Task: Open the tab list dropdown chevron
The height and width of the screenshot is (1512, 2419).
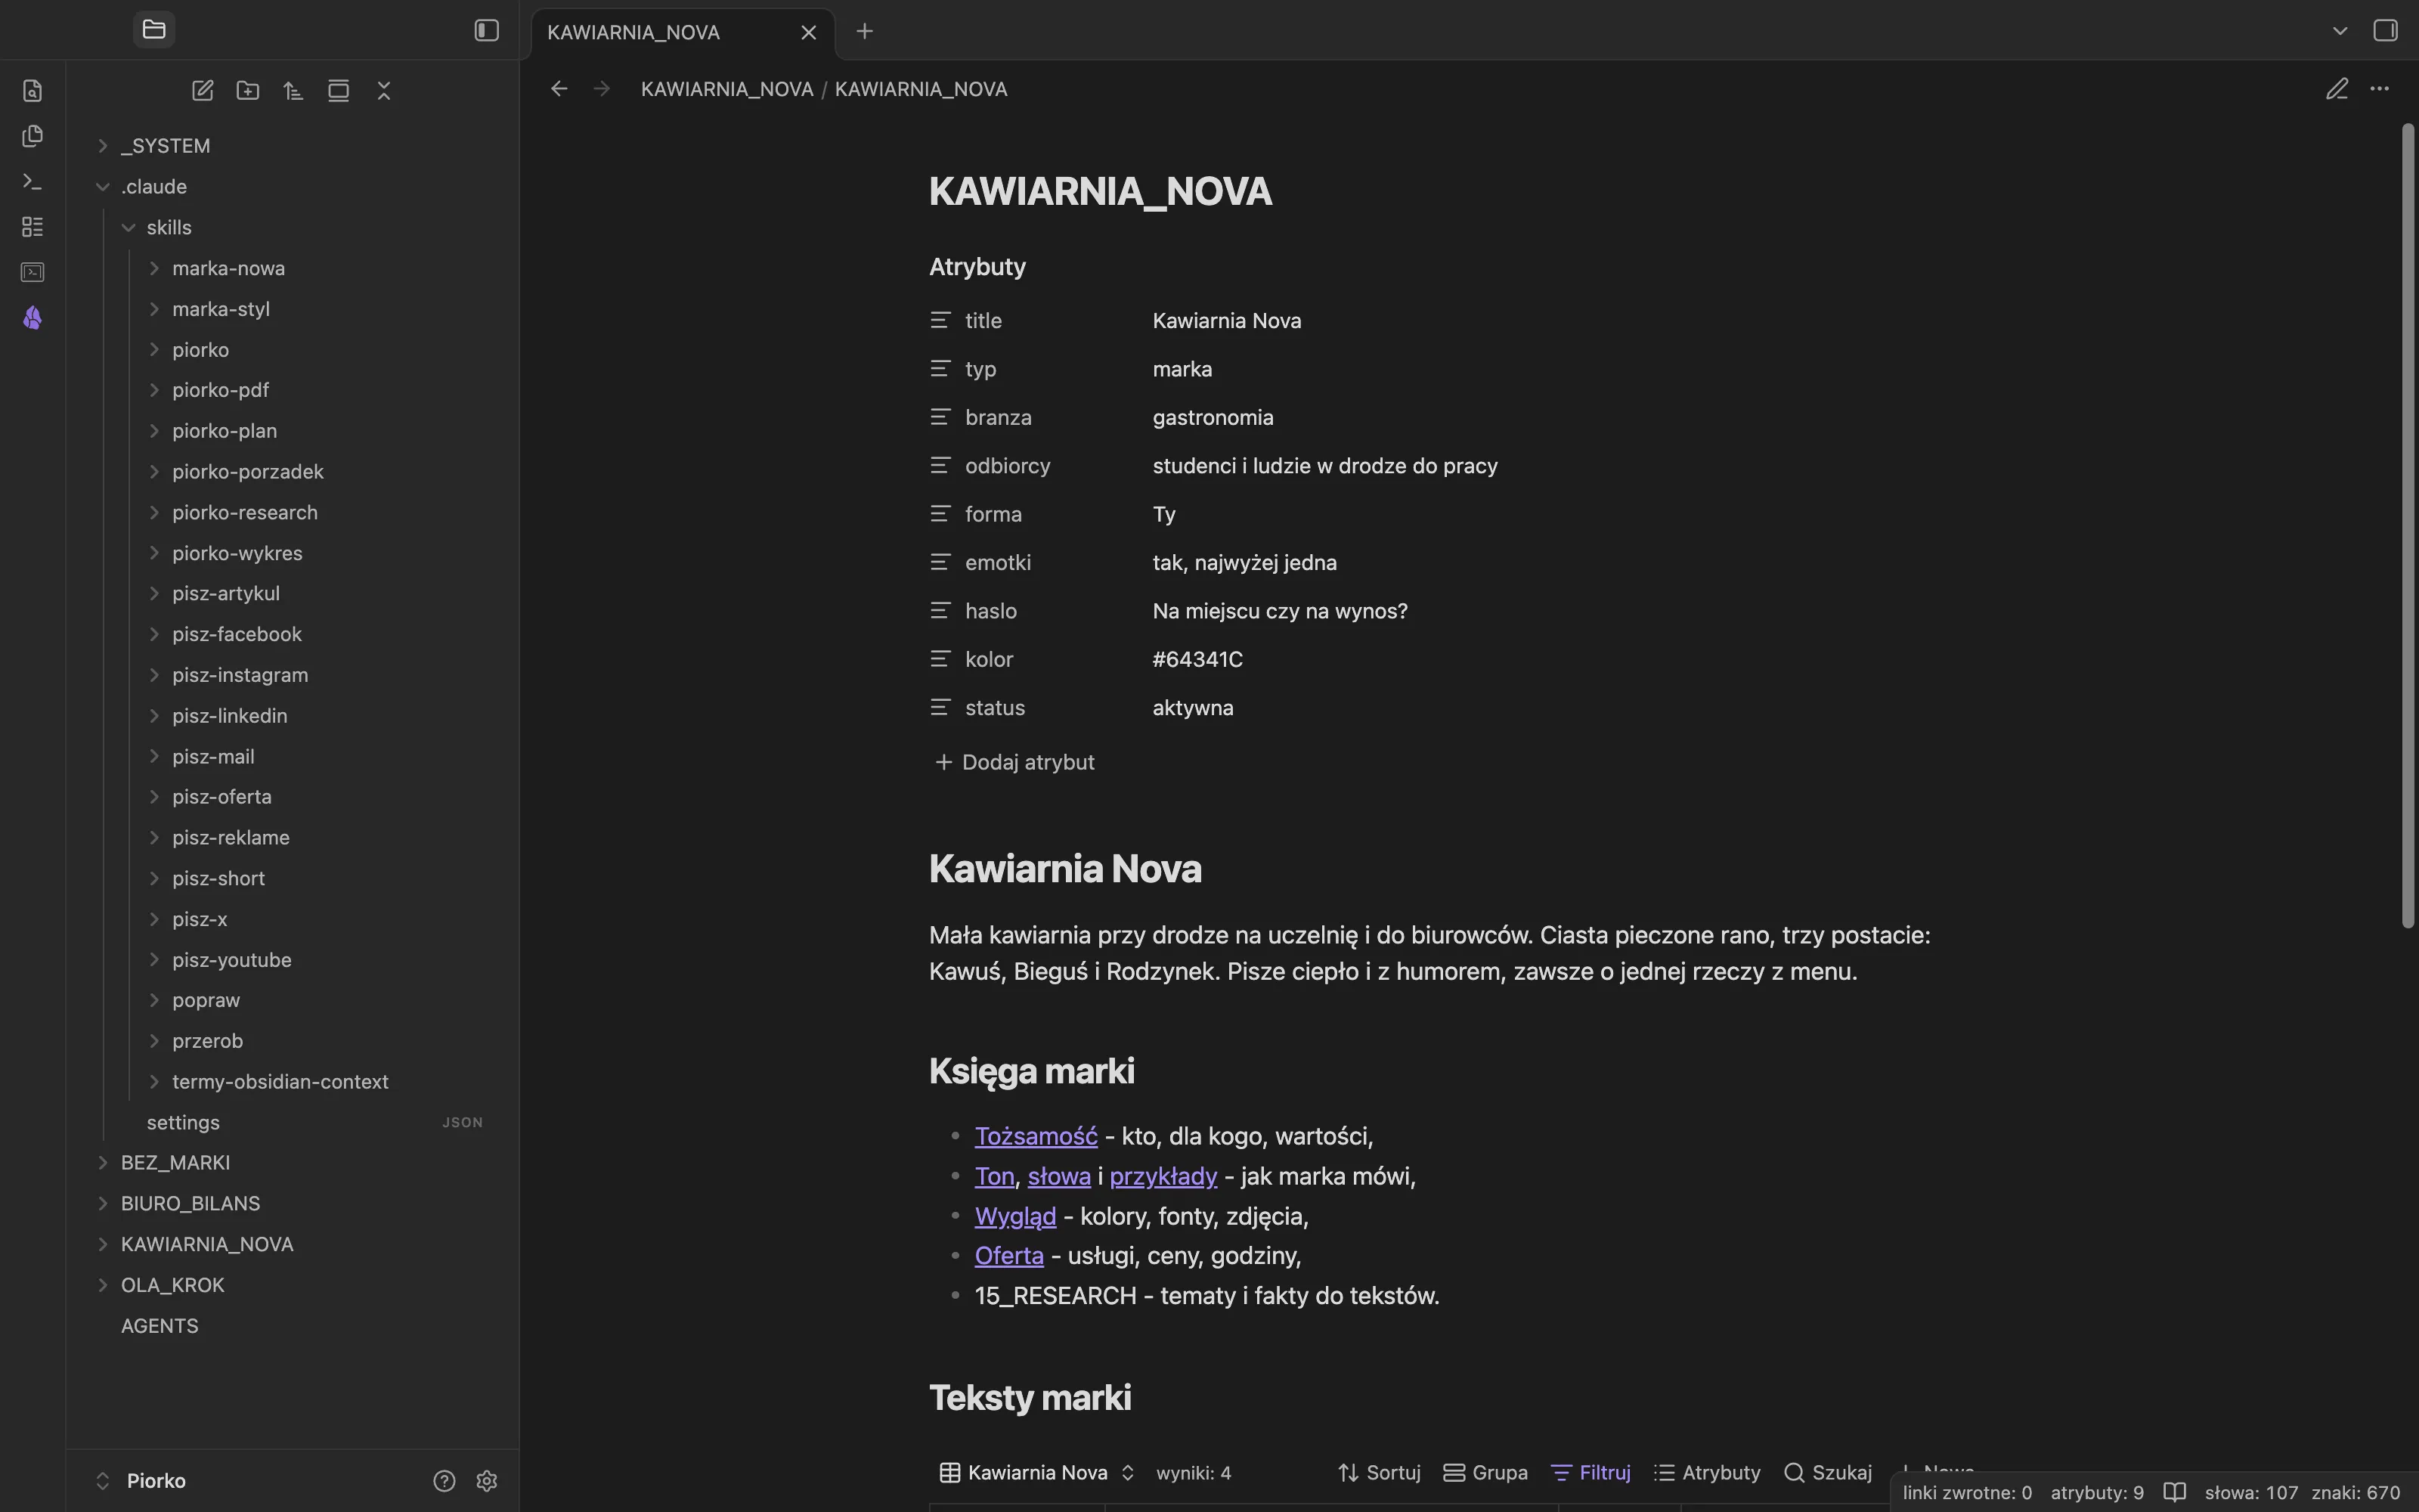Action: click(x=2339, y=31)
